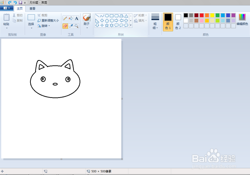Choose the Oval shape

(107, 16)
